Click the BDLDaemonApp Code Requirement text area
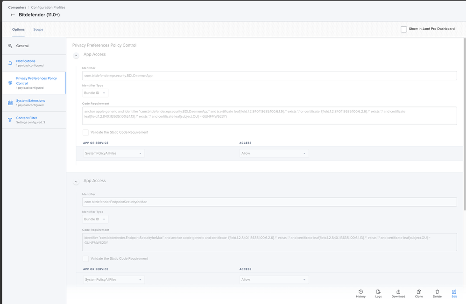466x304 pixels. (269, 116)
